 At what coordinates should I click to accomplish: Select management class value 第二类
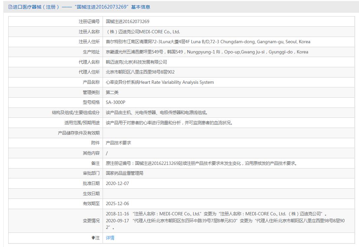112,92
